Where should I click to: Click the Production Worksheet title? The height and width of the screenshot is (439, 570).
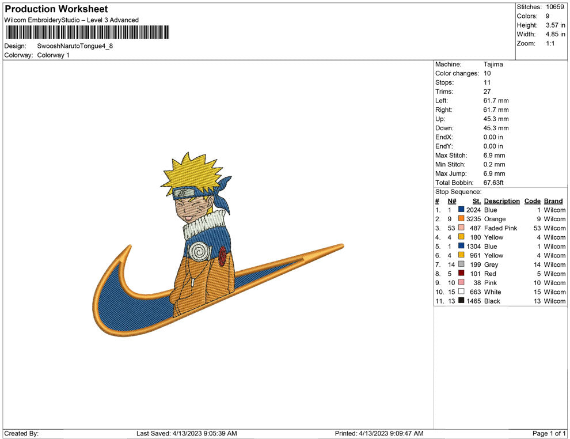[56, 9]
